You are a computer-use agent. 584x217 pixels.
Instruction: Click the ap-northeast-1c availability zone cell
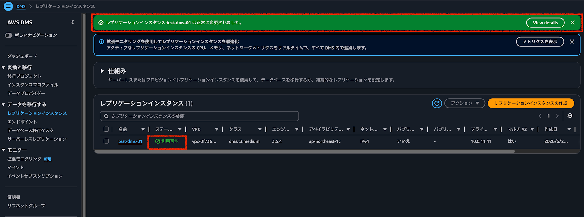(325, 141)
